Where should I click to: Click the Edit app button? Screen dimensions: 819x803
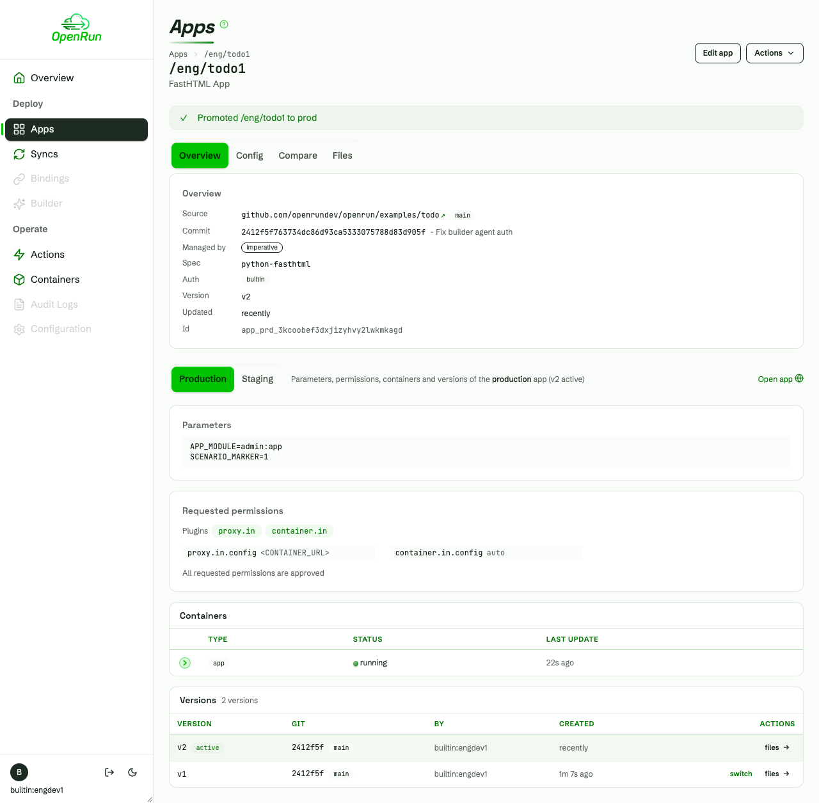pos(718,53)
